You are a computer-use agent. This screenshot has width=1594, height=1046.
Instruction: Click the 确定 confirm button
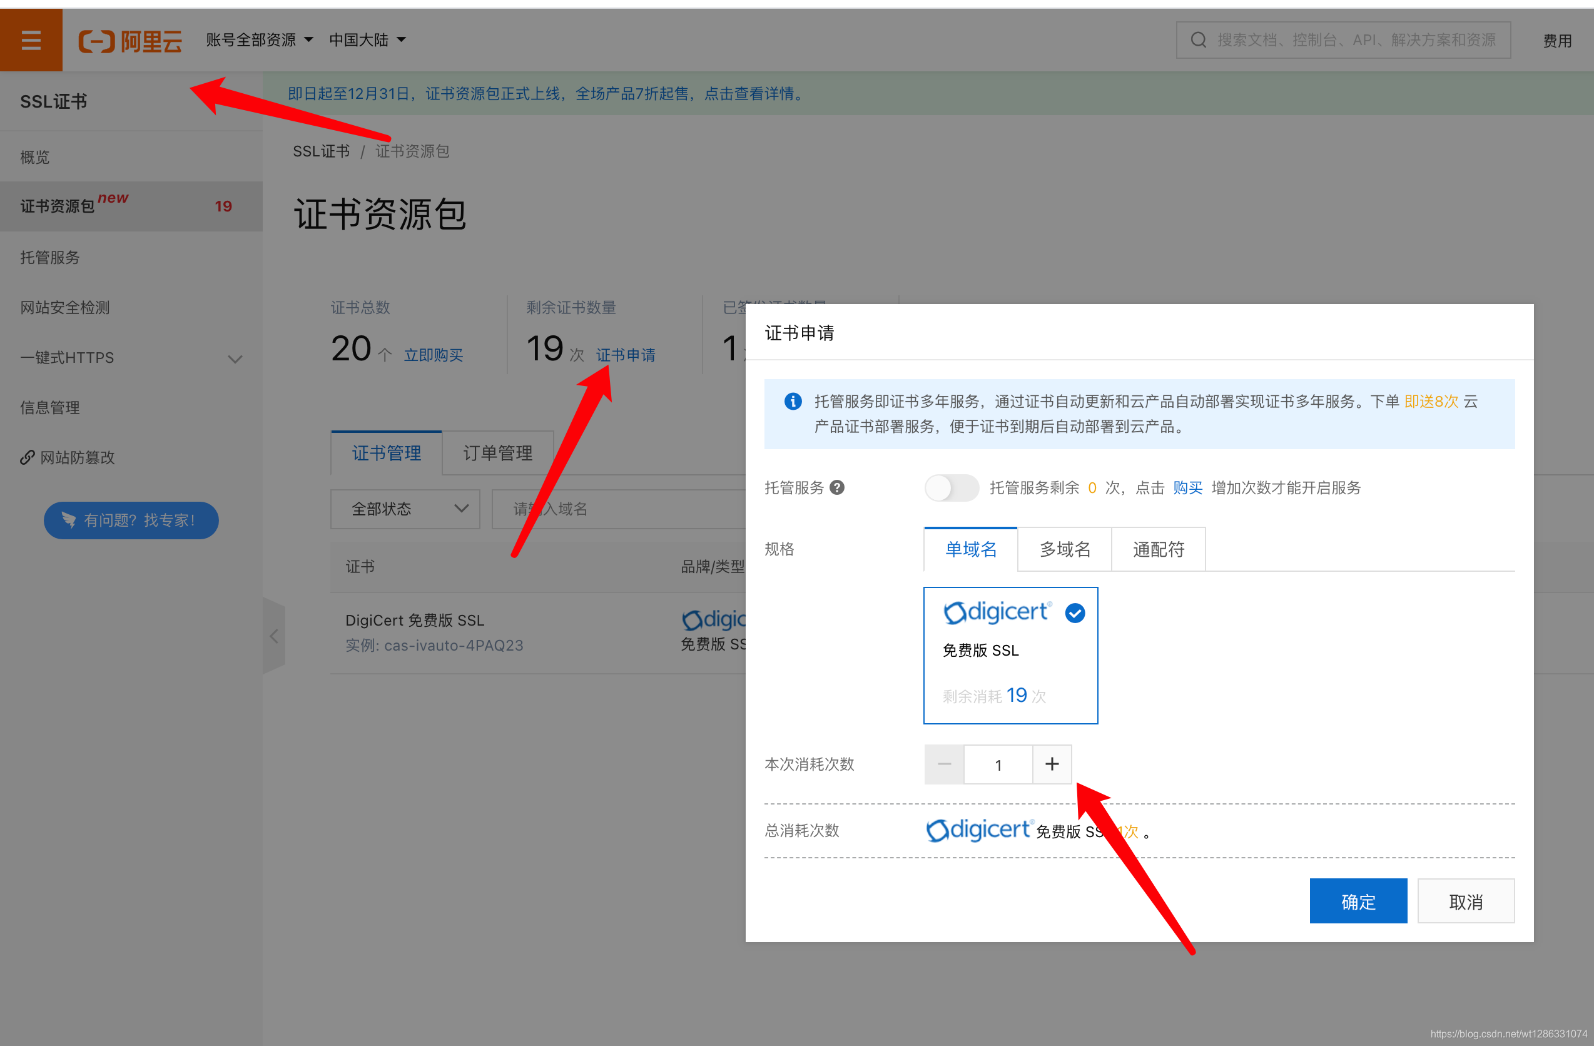(x=1358, y=901)
